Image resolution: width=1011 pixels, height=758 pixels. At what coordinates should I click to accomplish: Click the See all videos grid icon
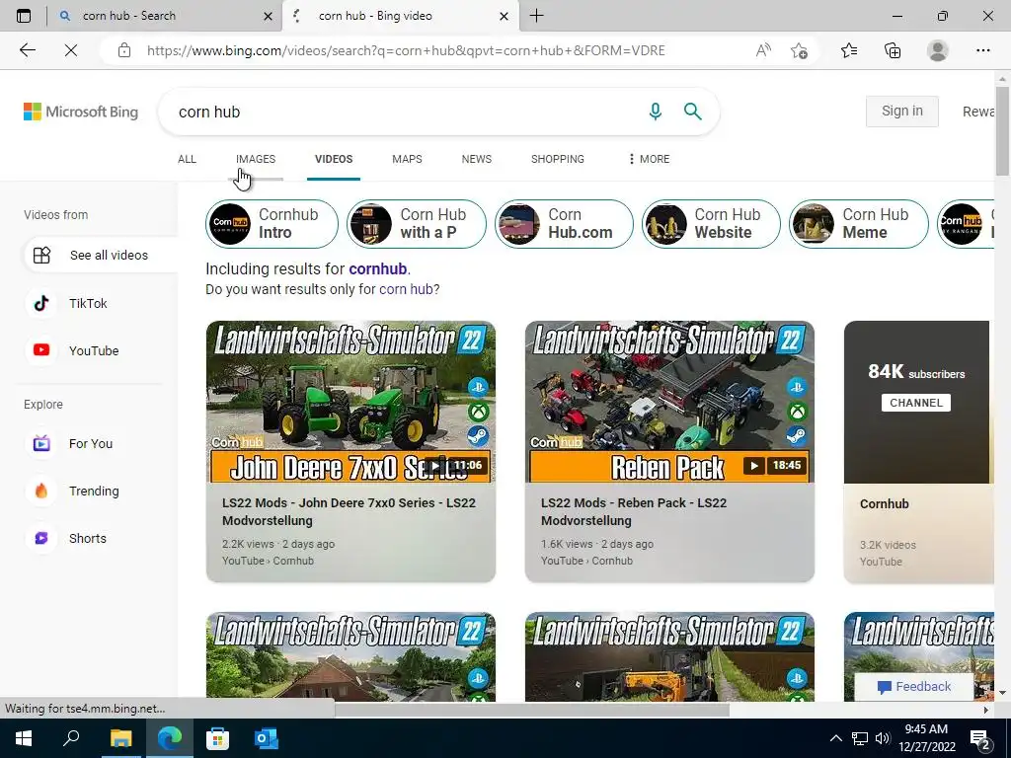point(41,256)
